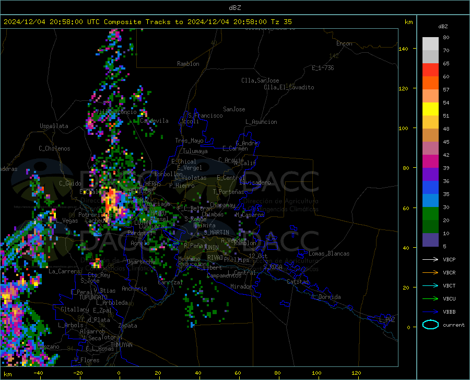Click the 'Mirador' map label

(241, 286)
